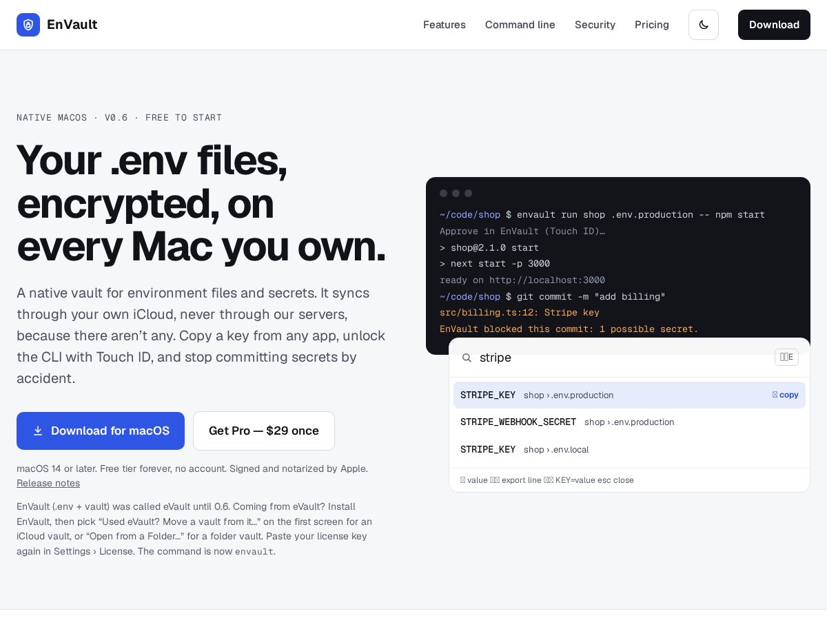Image resolution: width=827 pixels, height=620 pixels.
Task: Click the keyboard shortcut badge in the search bar
Action: 786,357
